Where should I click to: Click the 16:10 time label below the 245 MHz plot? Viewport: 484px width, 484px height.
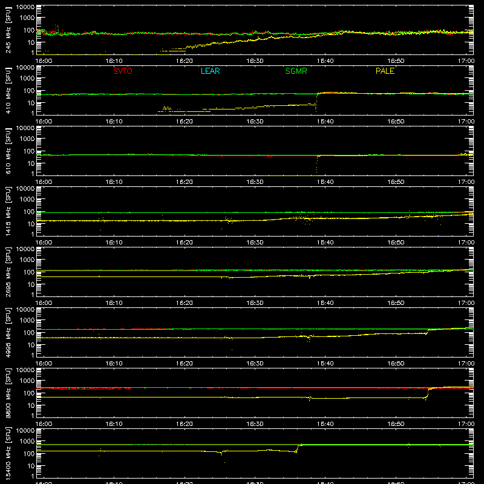(x=114, y=61)
